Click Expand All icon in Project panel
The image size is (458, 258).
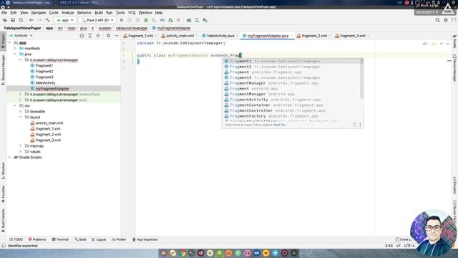(90, 36)
